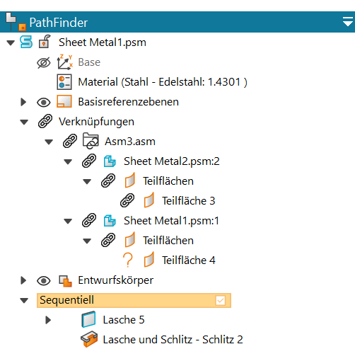Open the PathFinder options dropdown arrow

[348, 21]
